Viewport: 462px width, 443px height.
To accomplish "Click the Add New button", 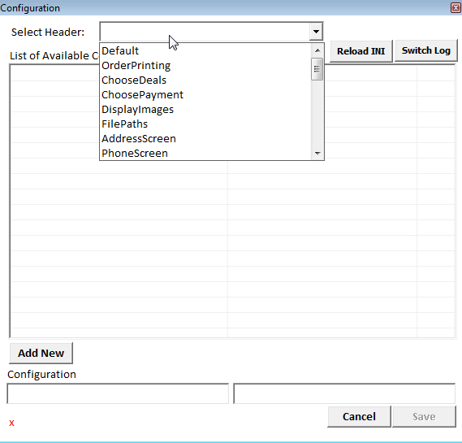I will 41,353.
